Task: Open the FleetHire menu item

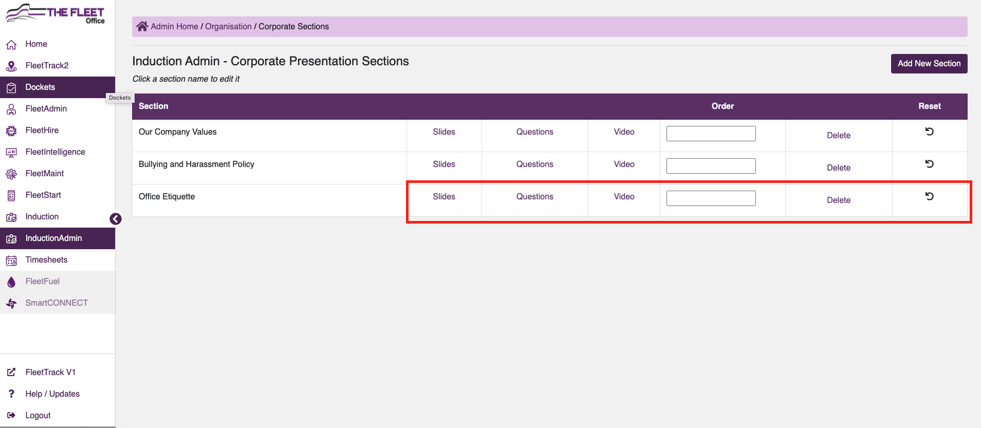Action: click(58, 131)
